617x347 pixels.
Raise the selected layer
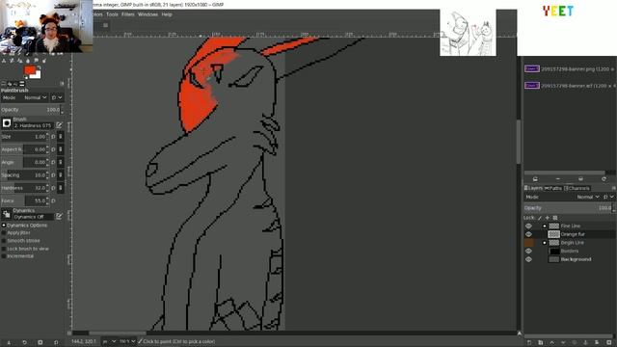pos(551,343)
